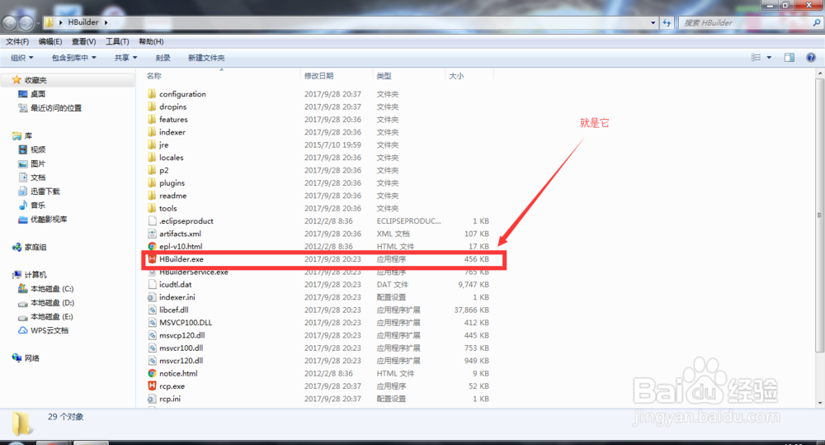Screen dimensions: 825x445
Task: Open Pictures library (图片)
Action: pos(32,163)
